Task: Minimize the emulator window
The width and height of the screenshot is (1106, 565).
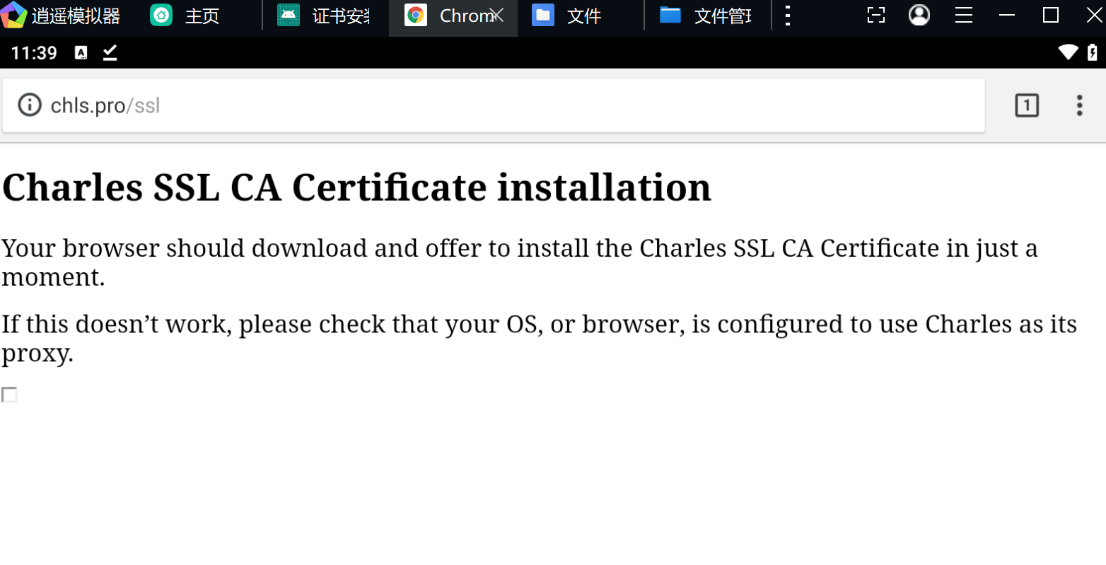Action: tap(1008, 15)
